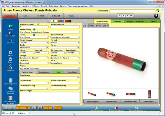Click Bild löschen button
The height and width of the screenshot is (116, 165).
112,101
